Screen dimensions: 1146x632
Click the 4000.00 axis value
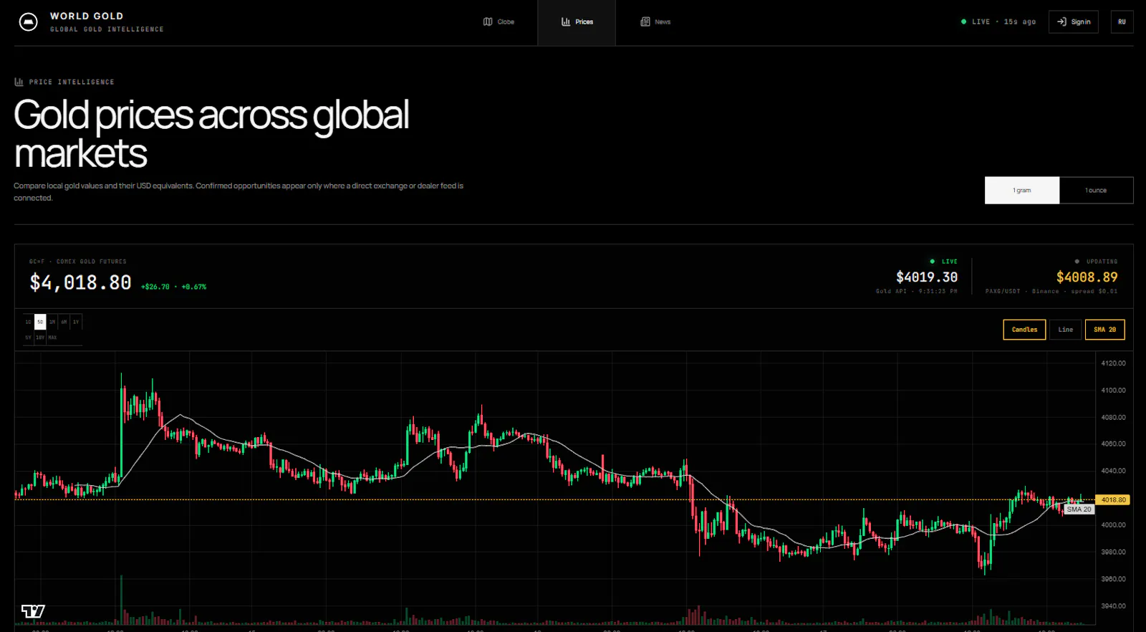[x=1113, y=525]
